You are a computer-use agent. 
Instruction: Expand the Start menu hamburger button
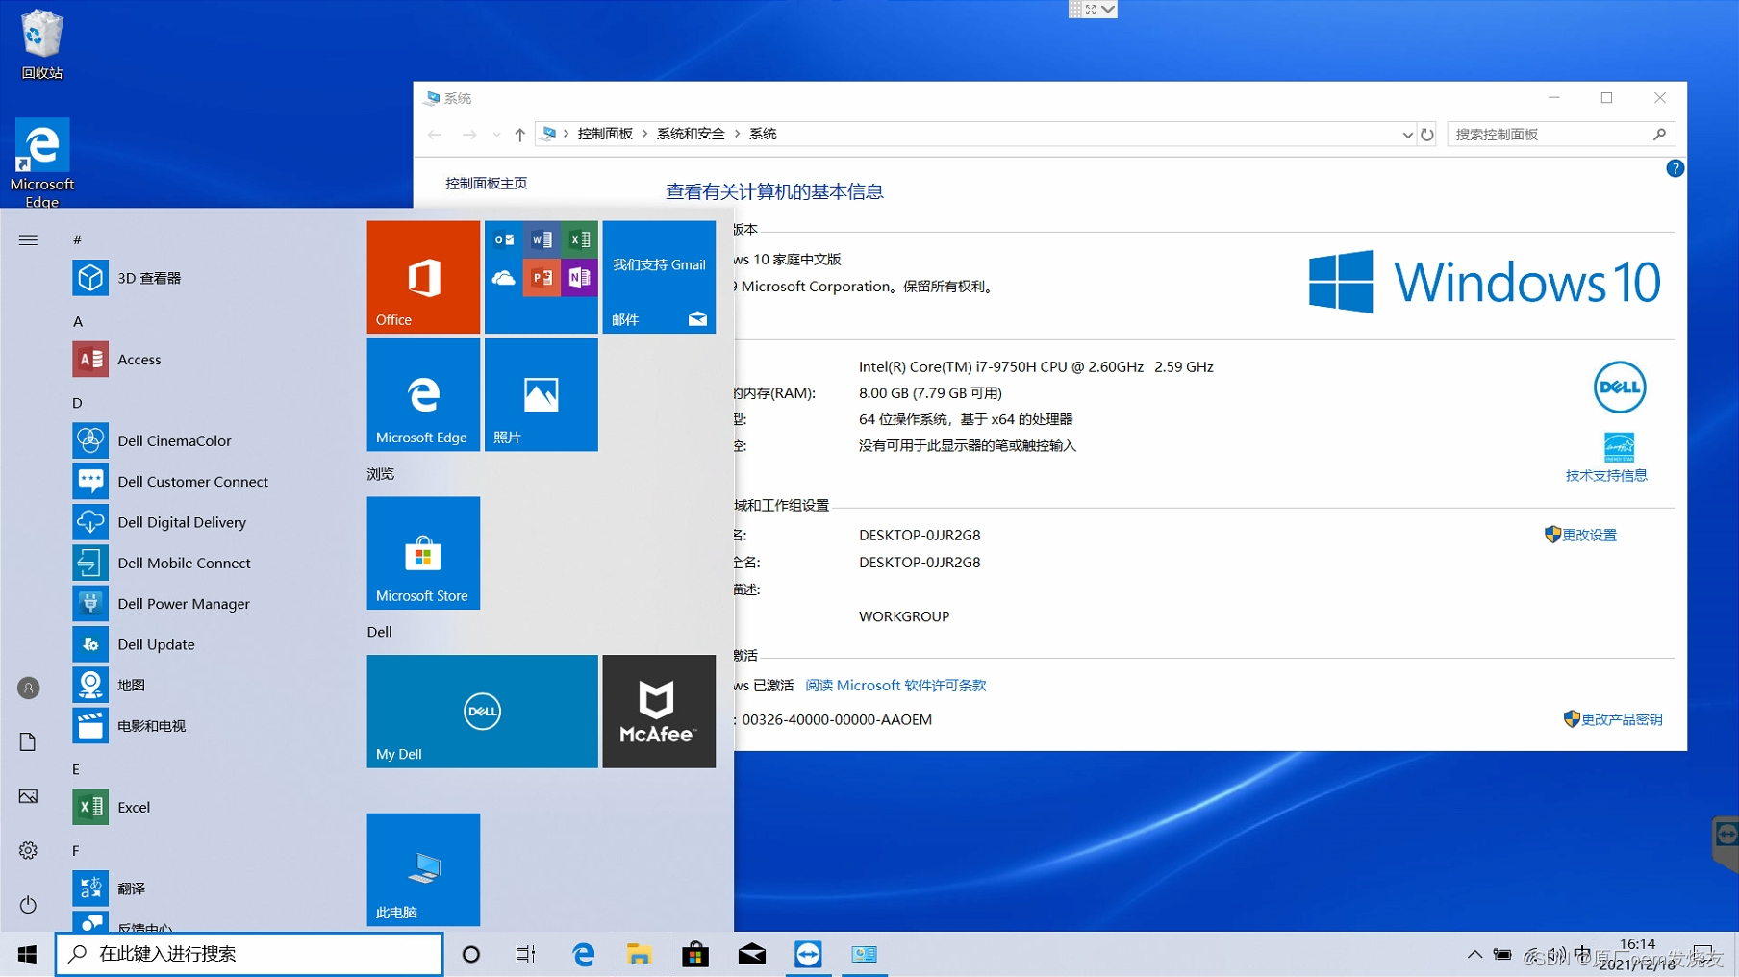tap(28, 239)
